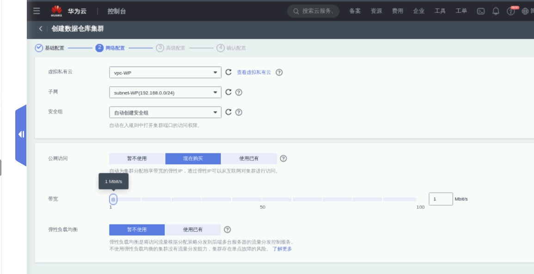Show help for subnet
Image resolution: width=534 pixels, height=274 pixels.
[239, 92]
